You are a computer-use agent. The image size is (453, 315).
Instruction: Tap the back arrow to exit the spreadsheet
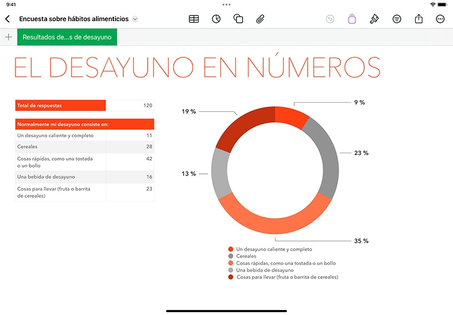click(x=8, y=19)
